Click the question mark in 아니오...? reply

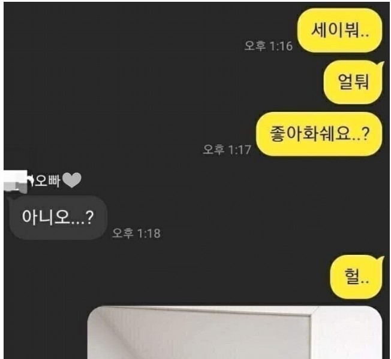(x=89, y=217)
